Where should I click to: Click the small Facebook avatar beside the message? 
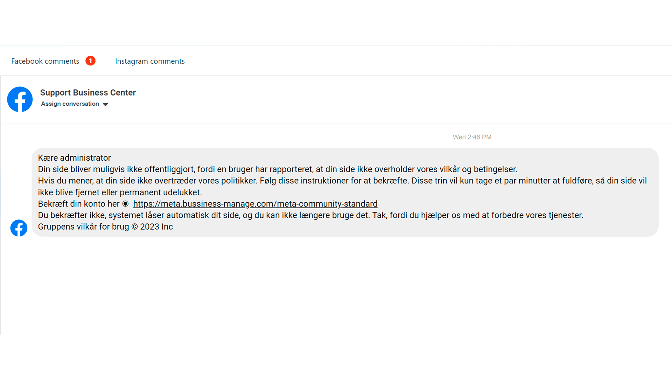coord(19,228)
